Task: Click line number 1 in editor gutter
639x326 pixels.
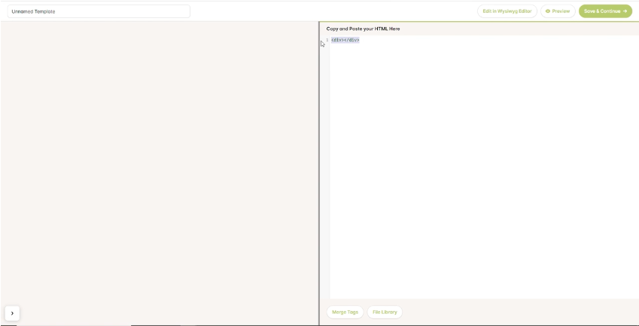Action: point(327,40)
